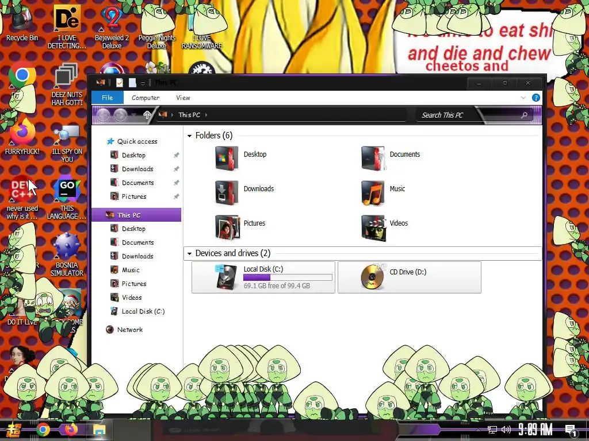Click the New folder quick access toolbar icon
589x441 pixels.
point(132,83)
